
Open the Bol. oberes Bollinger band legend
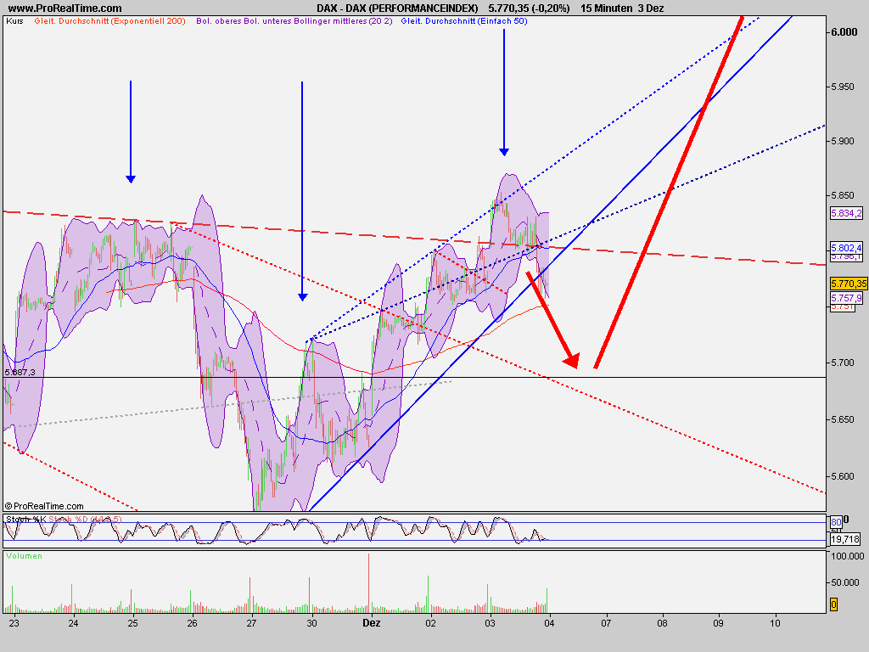pyautogui.click(x=221, y=23)
